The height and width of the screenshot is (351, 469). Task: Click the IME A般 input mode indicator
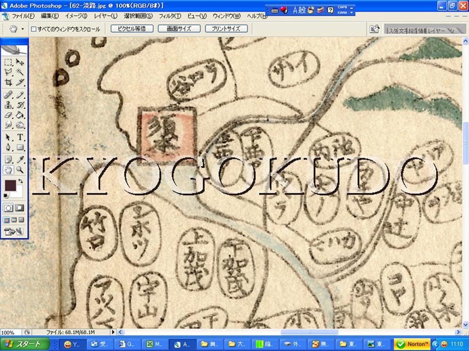[x=299, y=10]
